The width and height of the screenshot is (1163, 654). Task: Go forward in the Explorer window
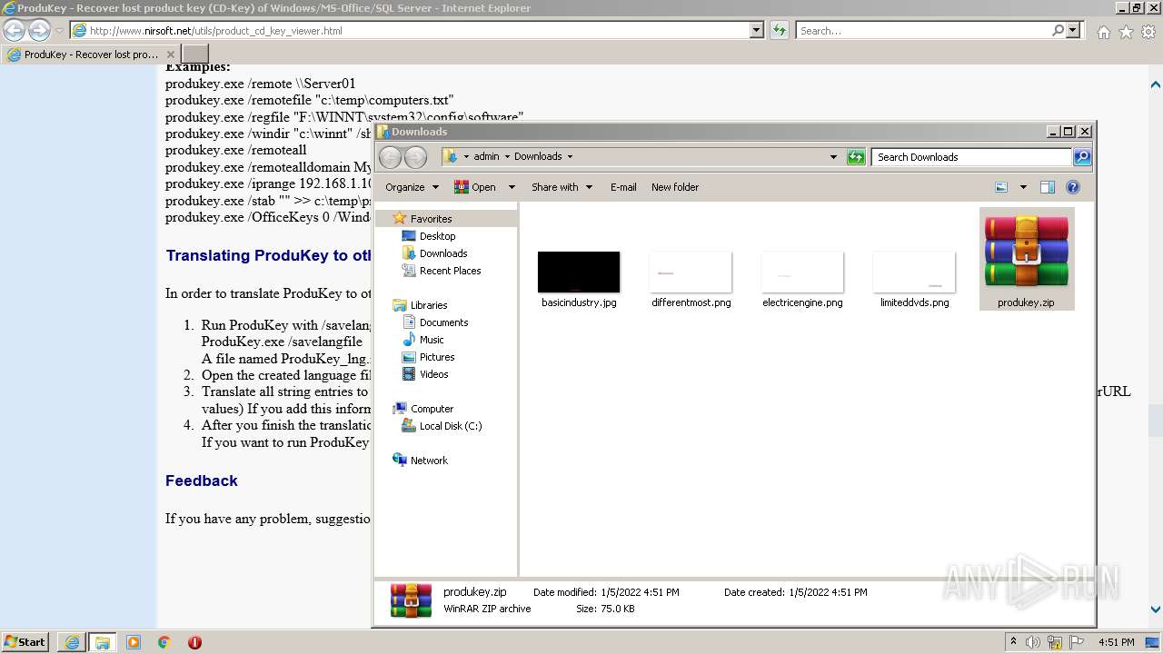[415, 157]
